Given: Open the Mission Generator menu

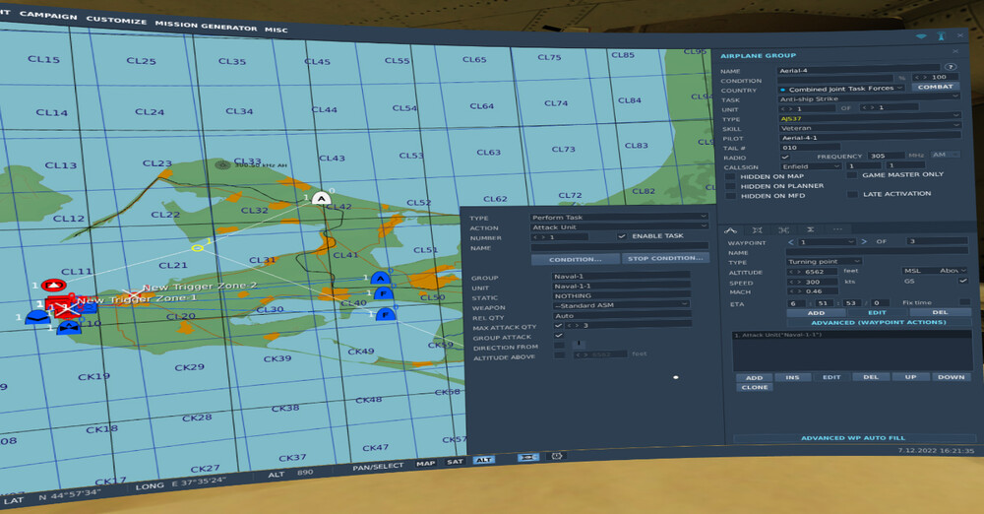Looking at the screenshot, I should pos(205,27).
